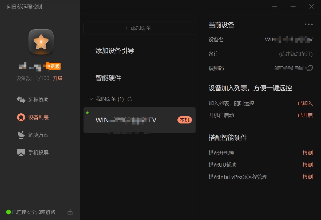Open the hamburger main menu icon
The width and height of the screenshot is (321, 220).
[x=275, y=7]
